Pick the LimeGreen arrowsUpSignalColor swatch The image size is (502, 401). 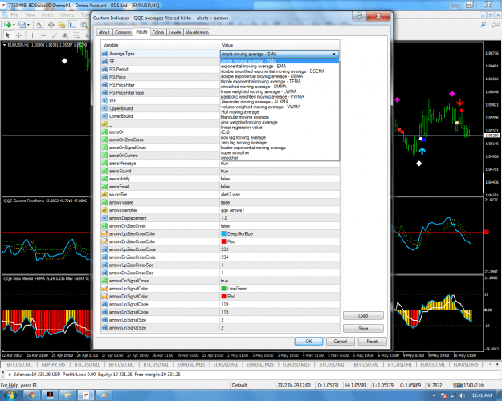(x=223, y=289)
